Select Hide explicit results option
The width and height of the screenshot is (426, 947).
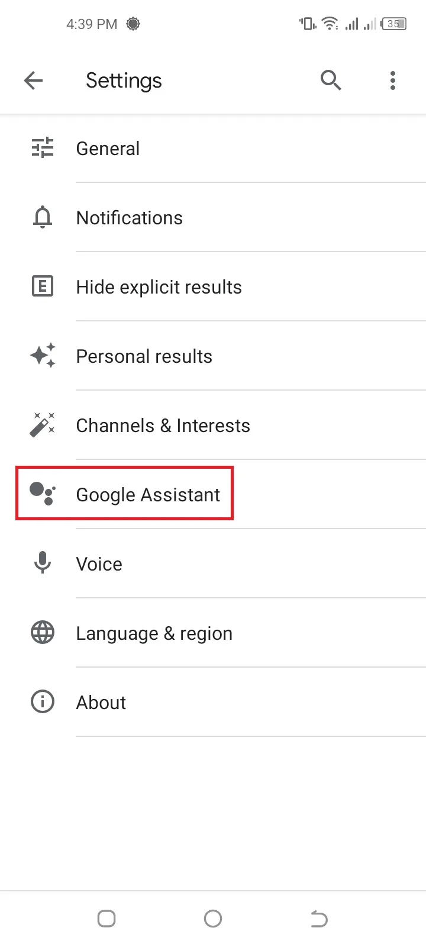tap(159, 287)
